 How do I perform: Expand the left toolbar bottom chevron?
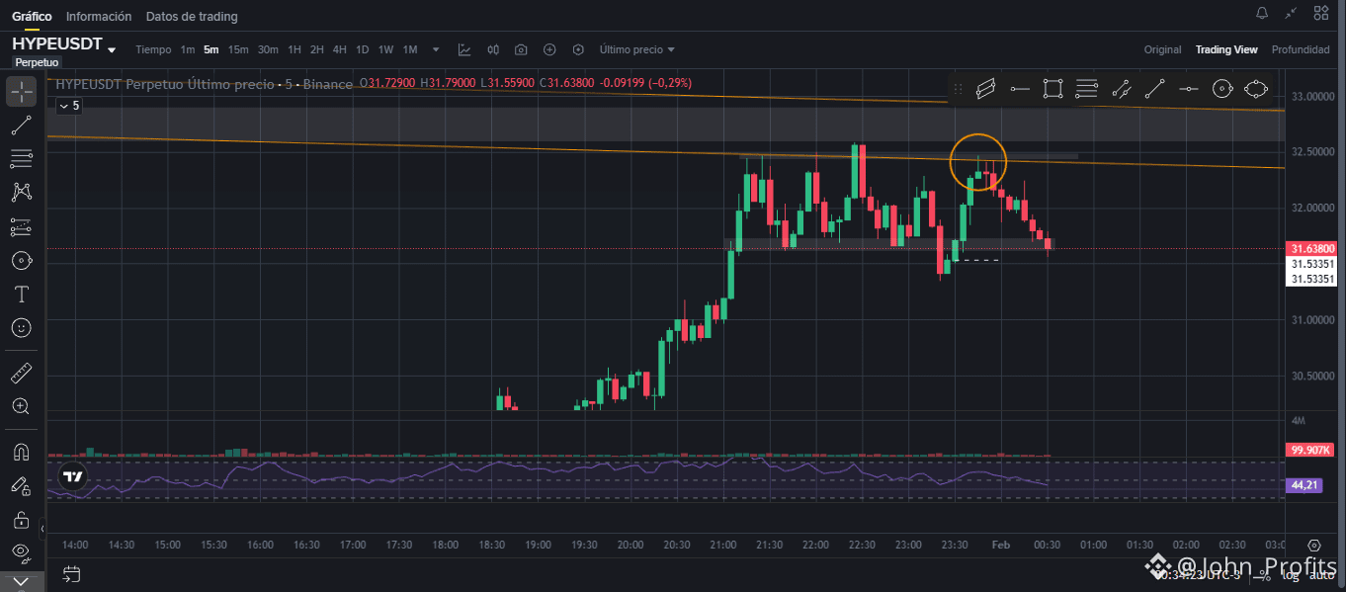coord(22,582)
